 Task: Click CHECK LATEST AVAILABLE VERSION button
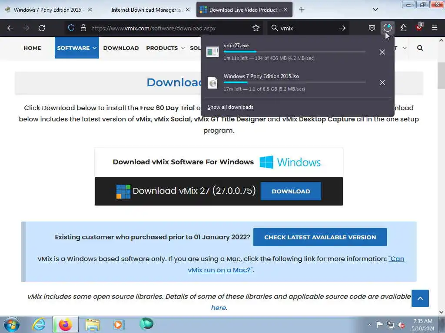(320, 237)
